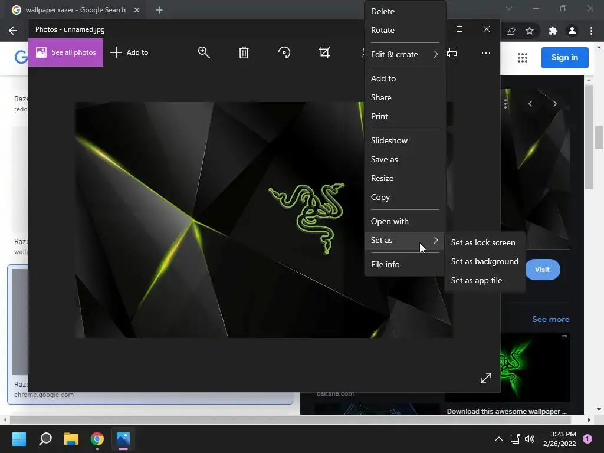Viewport: 604px width, 453px height.
Task: Select Delete from the context menu
Action: [405, 11]
